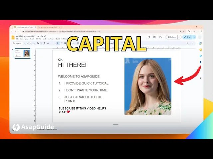Image resolution: width=213 pixels, height=159 pixels.
Task: Open the comments history icon
Action: 154,37
